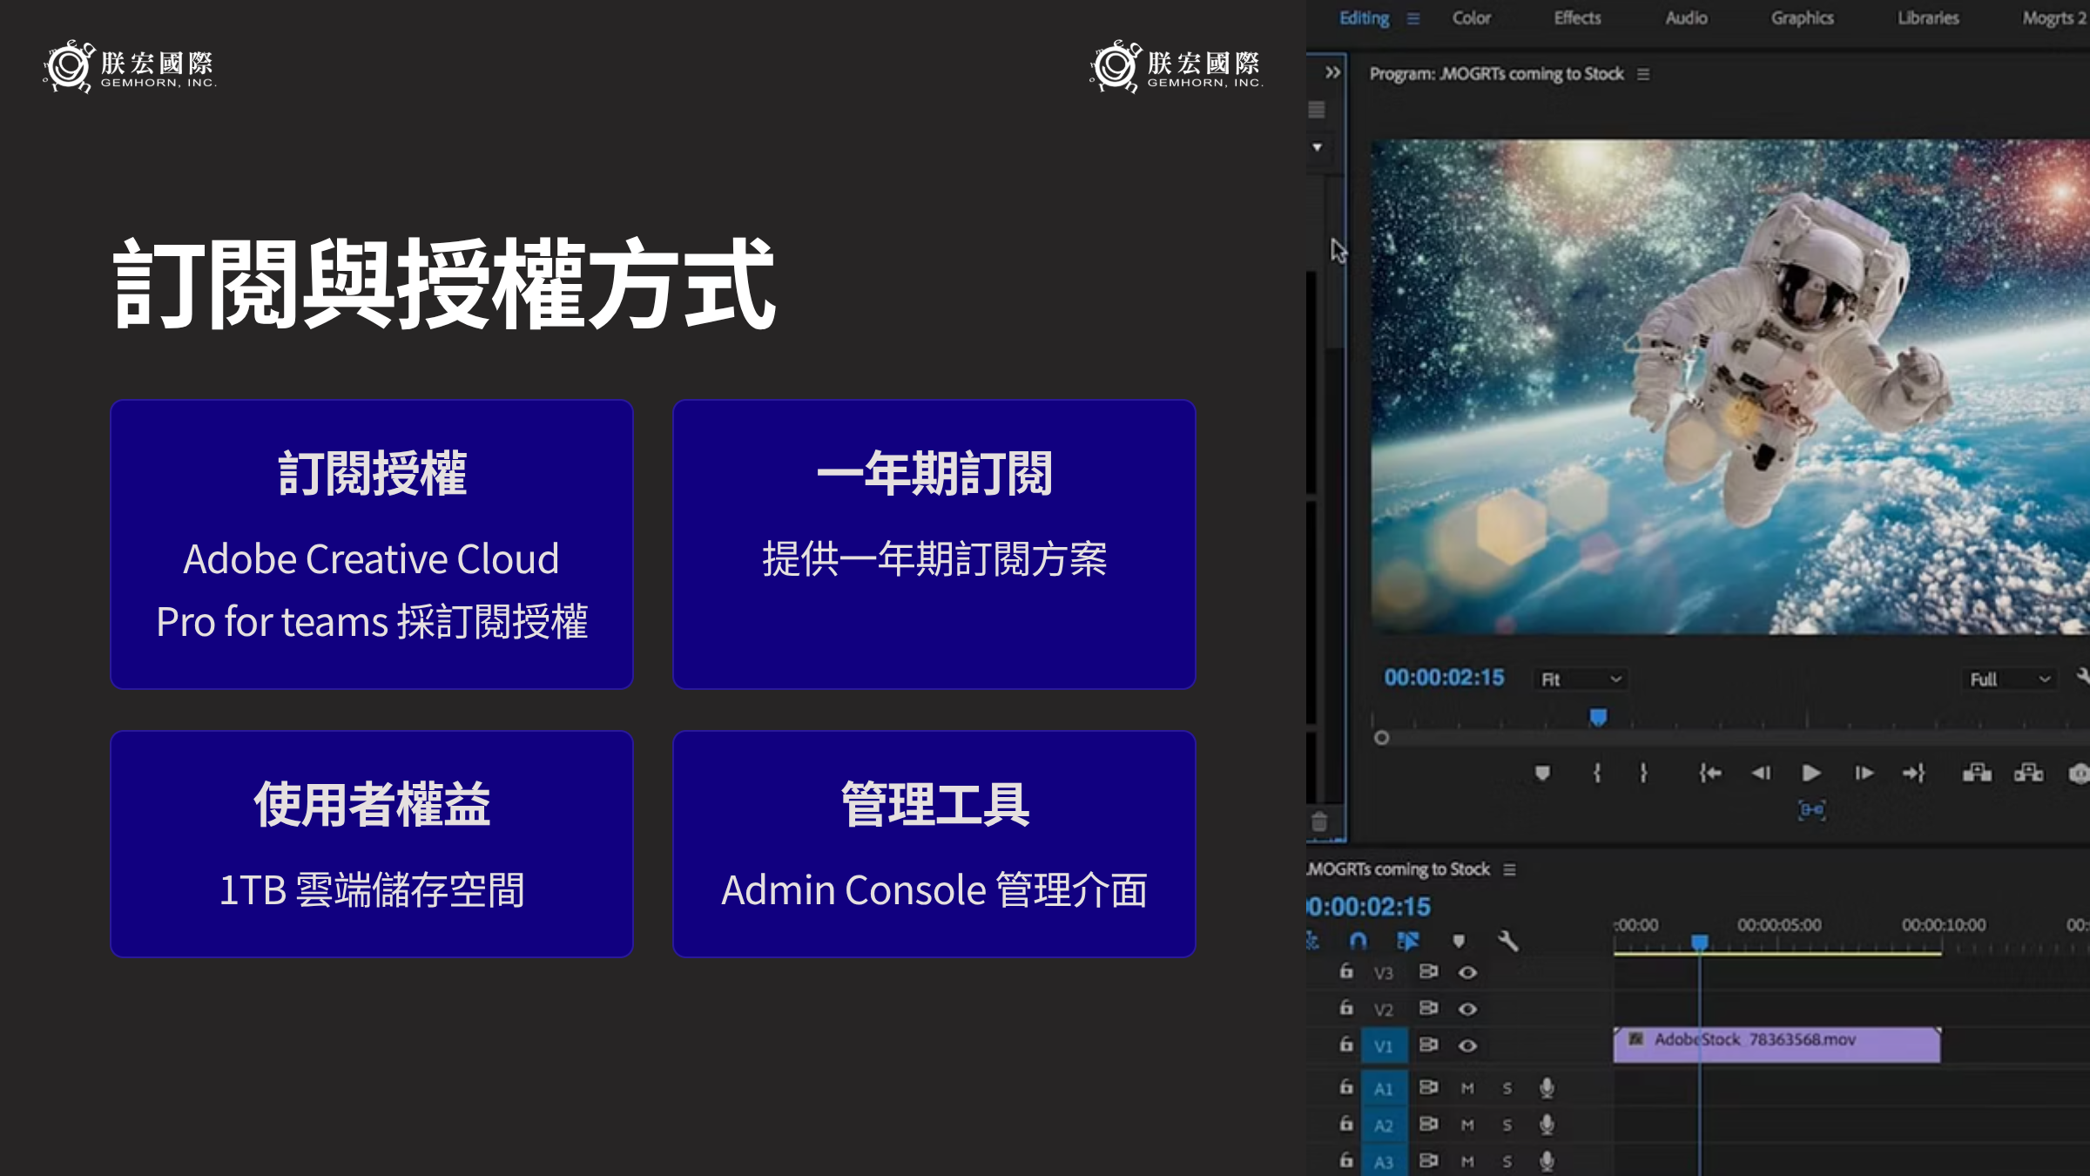Viewport: 2090px width, 1176px height.
Task: Click the timeline wrench settings icon
Action: point(1507,941)
